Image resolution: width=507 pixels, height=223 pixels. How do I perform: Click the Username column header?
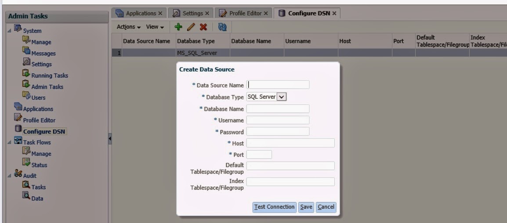point(311,41)
